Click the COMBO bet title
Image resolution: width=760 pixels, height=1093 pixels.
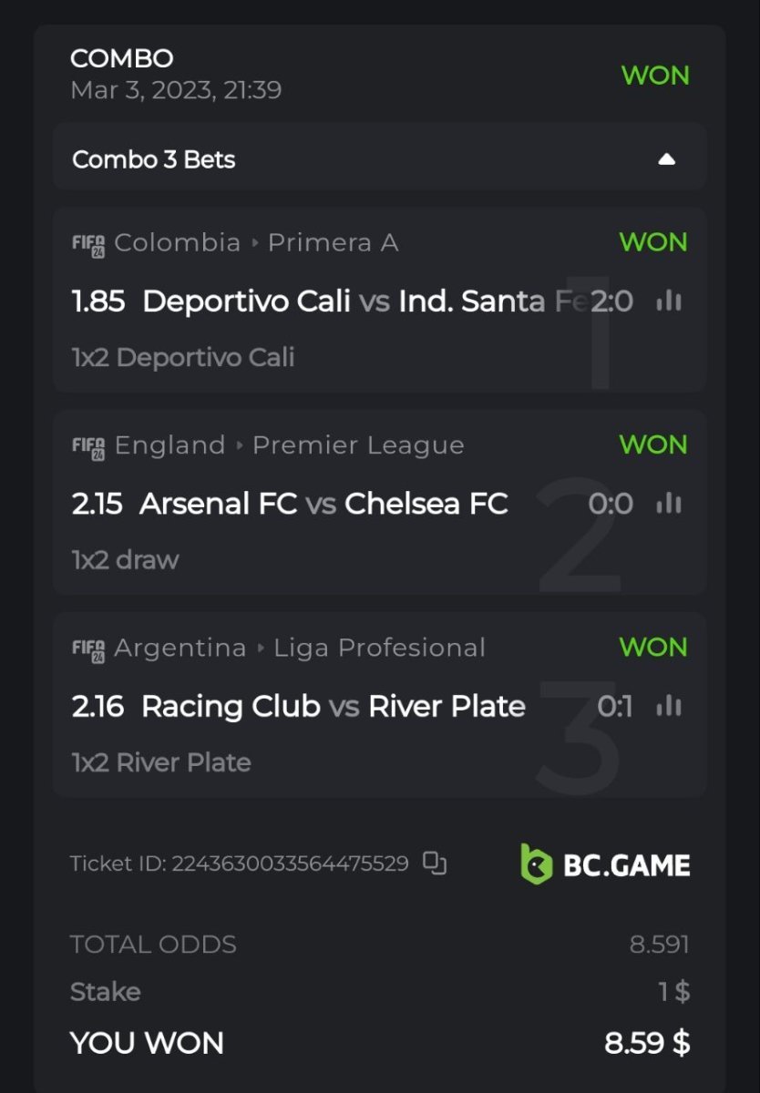tap(121, 58)
